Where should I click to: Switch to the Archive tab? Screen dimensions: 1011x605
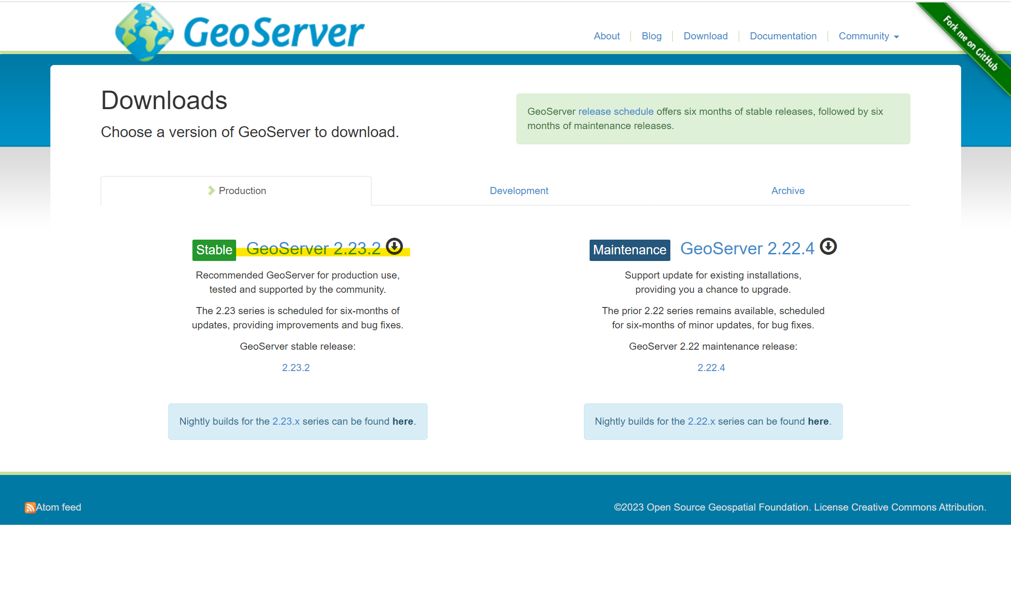(x=788, y=191)
